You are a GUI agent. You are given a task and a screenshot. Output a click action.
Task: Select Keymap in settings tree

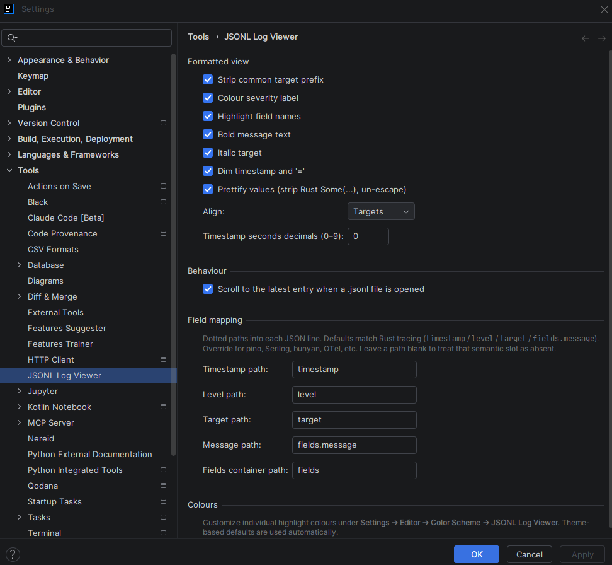(x=33, y=76)
